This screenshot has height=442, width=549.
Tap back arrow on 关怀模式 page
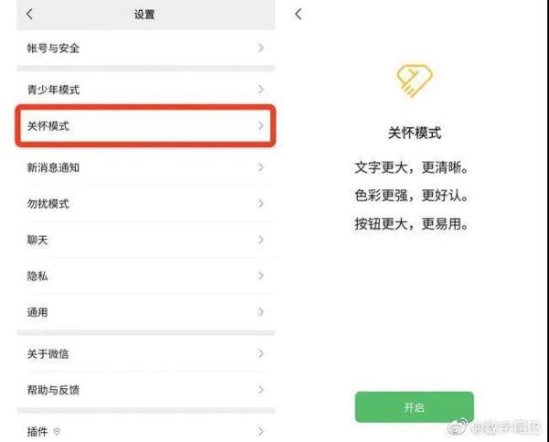298,14
